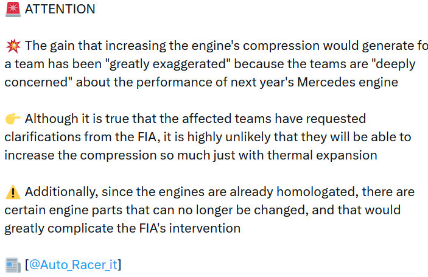428x277 pixels.
Task: Click the red siren emoji
Action: click(x=12, y=9)
